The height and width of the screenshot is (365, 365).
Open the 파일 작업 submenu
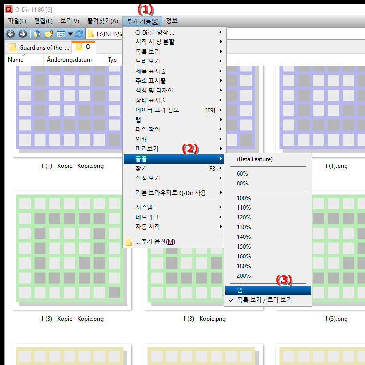(174, 129)
